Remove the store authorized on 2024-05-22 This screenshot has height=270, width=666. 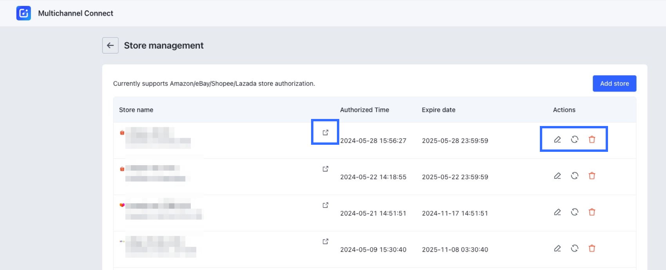[592, 176]
